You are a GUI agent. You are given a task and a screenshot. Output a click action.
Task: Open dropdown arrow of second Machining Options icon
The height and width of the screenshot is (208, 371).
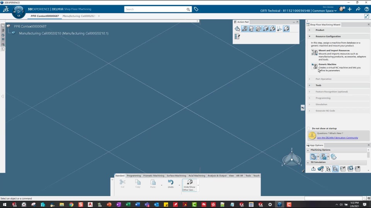coord(328,157)
